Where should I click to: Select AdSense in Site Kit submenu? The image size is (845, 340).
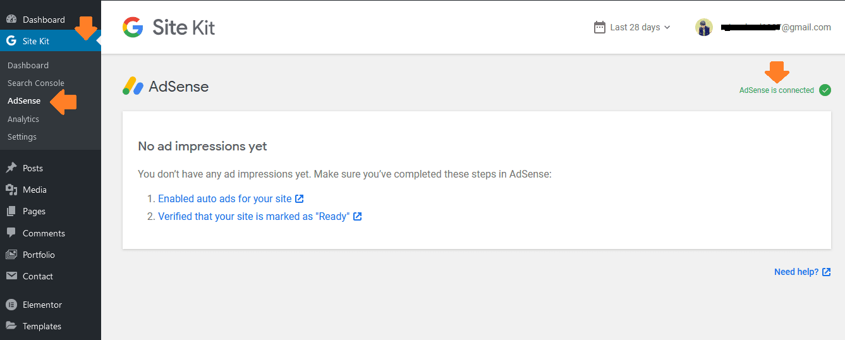(24, 100)
